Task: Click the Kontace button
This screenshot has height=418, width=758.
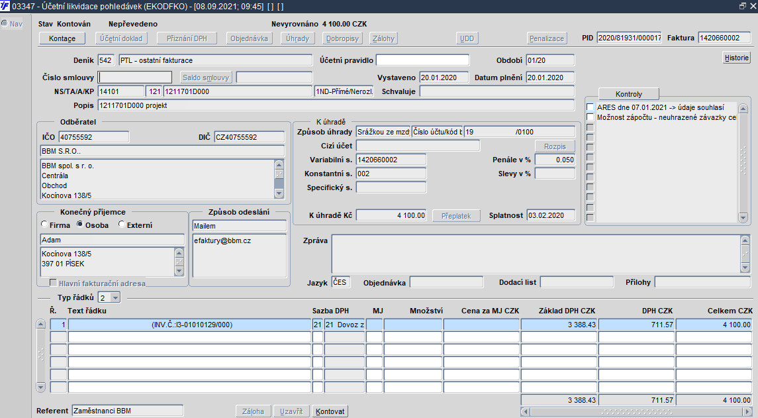Action: [x=62, y=38]
